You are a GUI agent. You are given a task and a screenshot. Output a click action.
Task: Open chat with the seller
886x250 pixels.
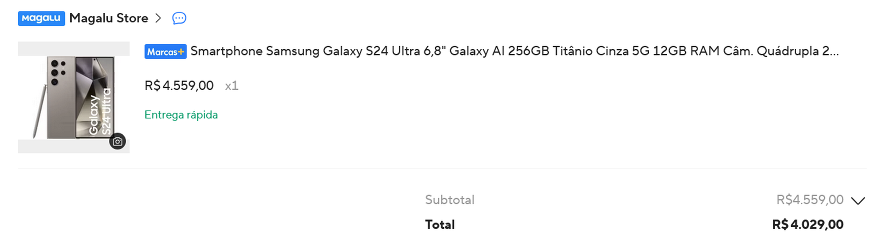(x=179, y=18)
